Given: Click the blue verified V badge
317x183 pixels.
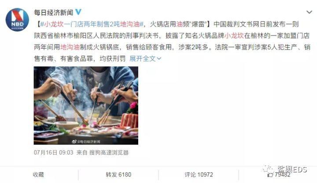Looking at the screenshot, I should (78, 12).
